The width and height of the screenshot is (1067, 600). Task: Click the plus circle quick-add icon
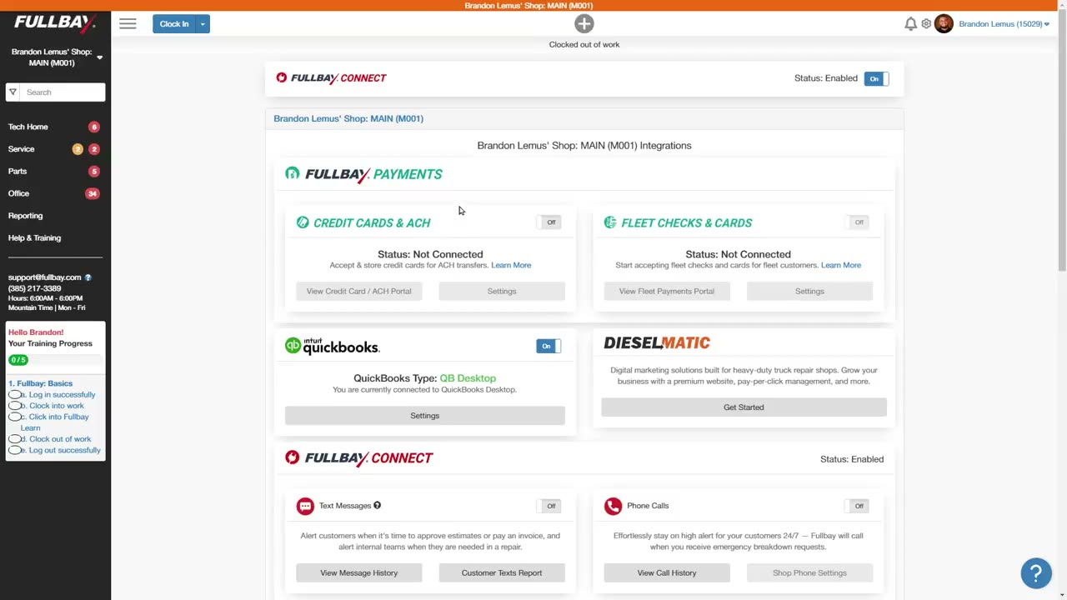584,23
